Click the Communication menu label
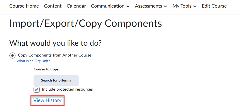This screenshot has height=106, width=240. pos(108,6)
